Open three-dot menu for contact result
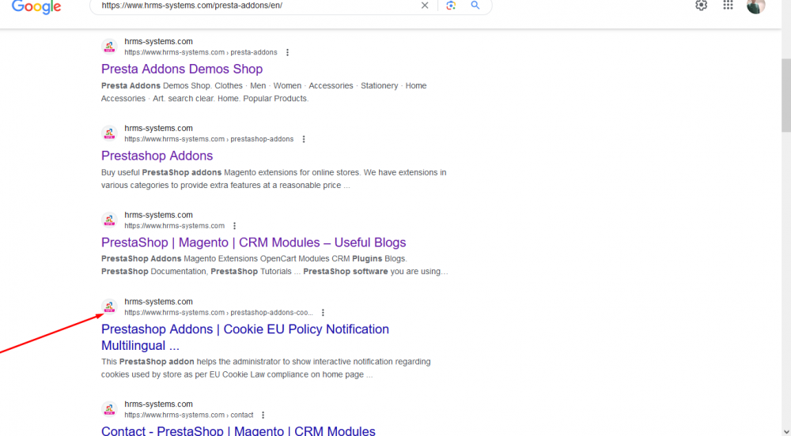 [263, 415]
